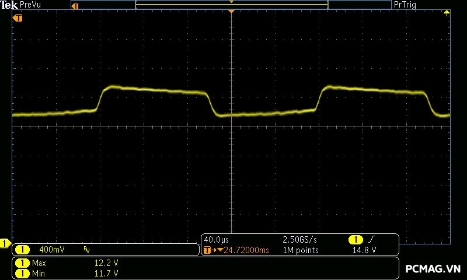
Task: Click the trigger source channel 1 badge
Action: click(356, 240)
